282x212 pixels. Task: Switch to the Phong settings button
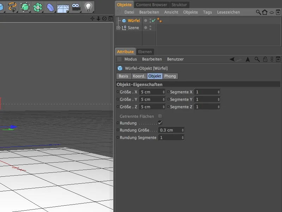pyautogui.click(x=170, y=76)
